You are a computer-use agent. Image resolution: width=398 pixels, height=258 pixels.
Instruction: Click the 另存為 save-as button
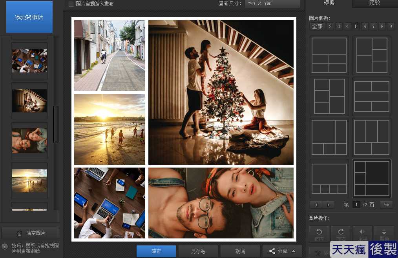[198, 251]
